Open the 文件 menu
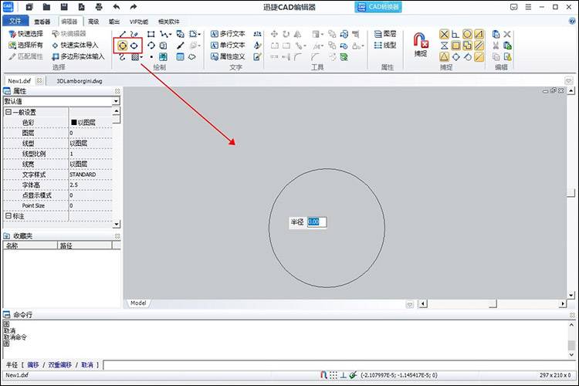Image resolution: width=579 pixels, height=386 pixels. pos(15,21)
